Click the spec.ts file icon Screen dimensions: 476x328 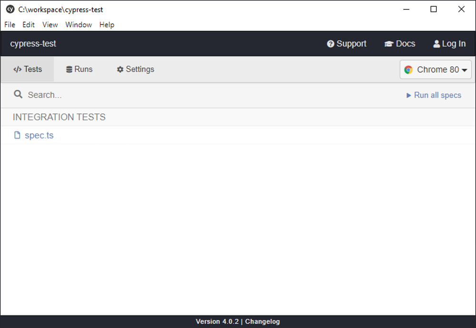tap(17, 135)
